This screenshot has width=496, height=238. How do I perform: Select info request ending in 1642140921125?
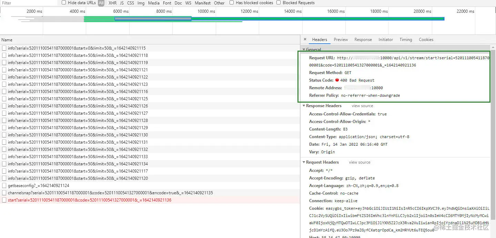click(150, 99)
